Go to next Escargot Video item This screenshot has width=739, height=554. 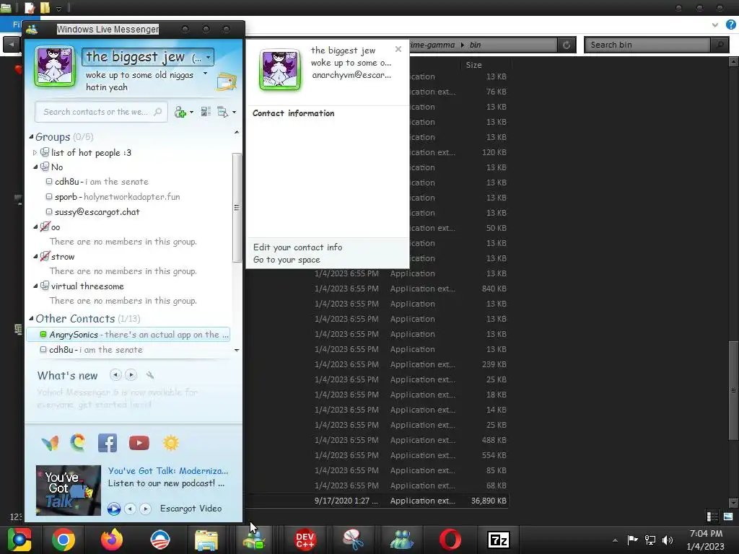(x=146, y=509)
